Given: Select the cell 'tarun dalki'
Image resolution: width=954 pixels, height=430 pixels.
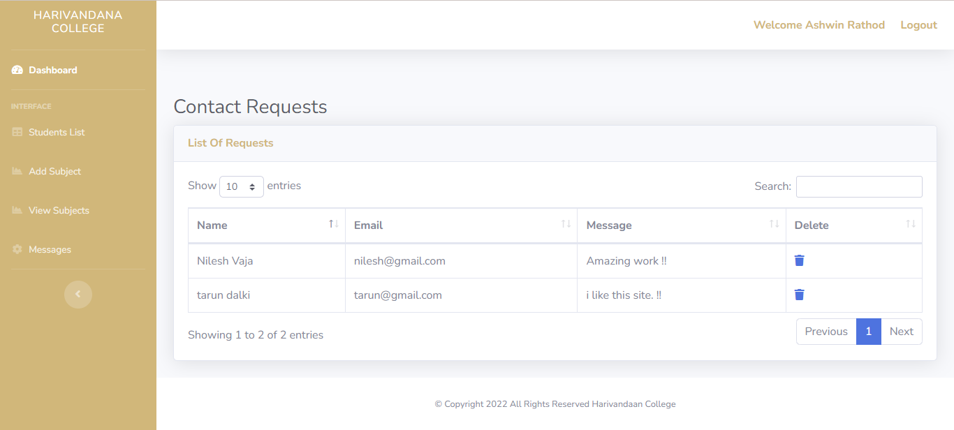Looking at the screenshot, I should 267,295.
